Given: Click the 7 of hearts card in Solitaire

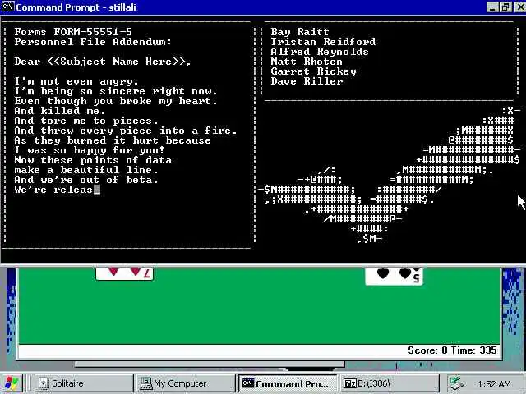Looking at the screenshot, I should 124,273.
